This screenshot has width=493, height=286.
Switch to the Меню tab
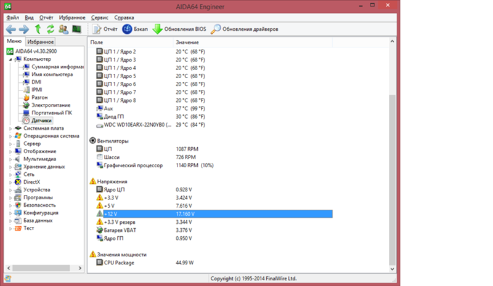coord(14,41)
